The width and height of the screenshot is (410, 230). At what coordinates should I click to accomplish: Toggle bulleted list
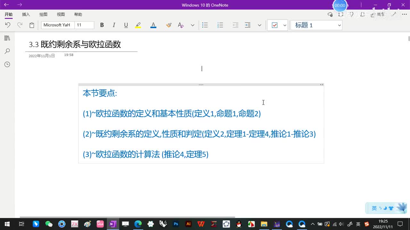(205, 25)
